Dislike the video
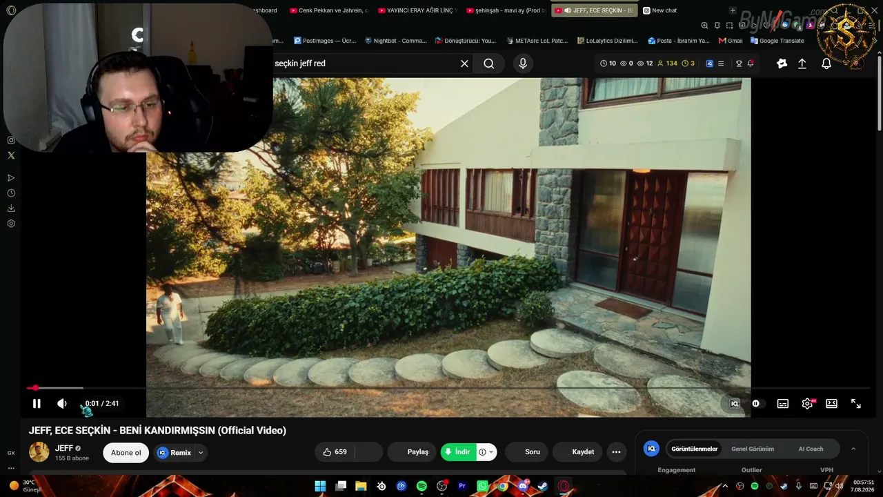Screen dimensions: 883x497 point(369,452)
